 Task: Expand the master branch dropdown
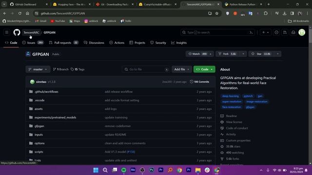point(38,69)
